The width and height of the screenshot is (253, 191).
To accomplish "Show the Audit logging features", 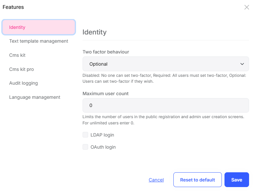I will point(23,83).
